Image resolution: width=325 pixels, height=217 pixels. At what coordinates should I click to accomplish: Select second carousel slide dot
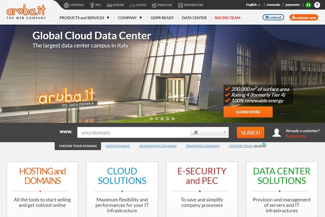pyautogui.click(x=157, y=119)
